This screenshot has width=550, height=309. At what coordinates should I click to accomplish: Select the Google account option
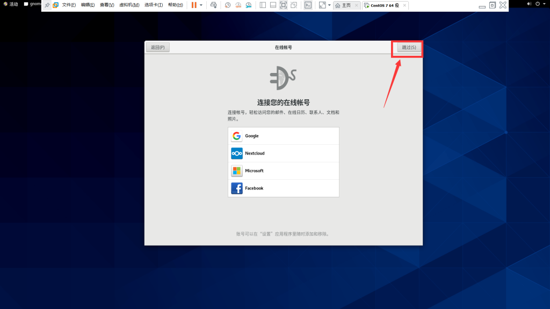[284, 136]
